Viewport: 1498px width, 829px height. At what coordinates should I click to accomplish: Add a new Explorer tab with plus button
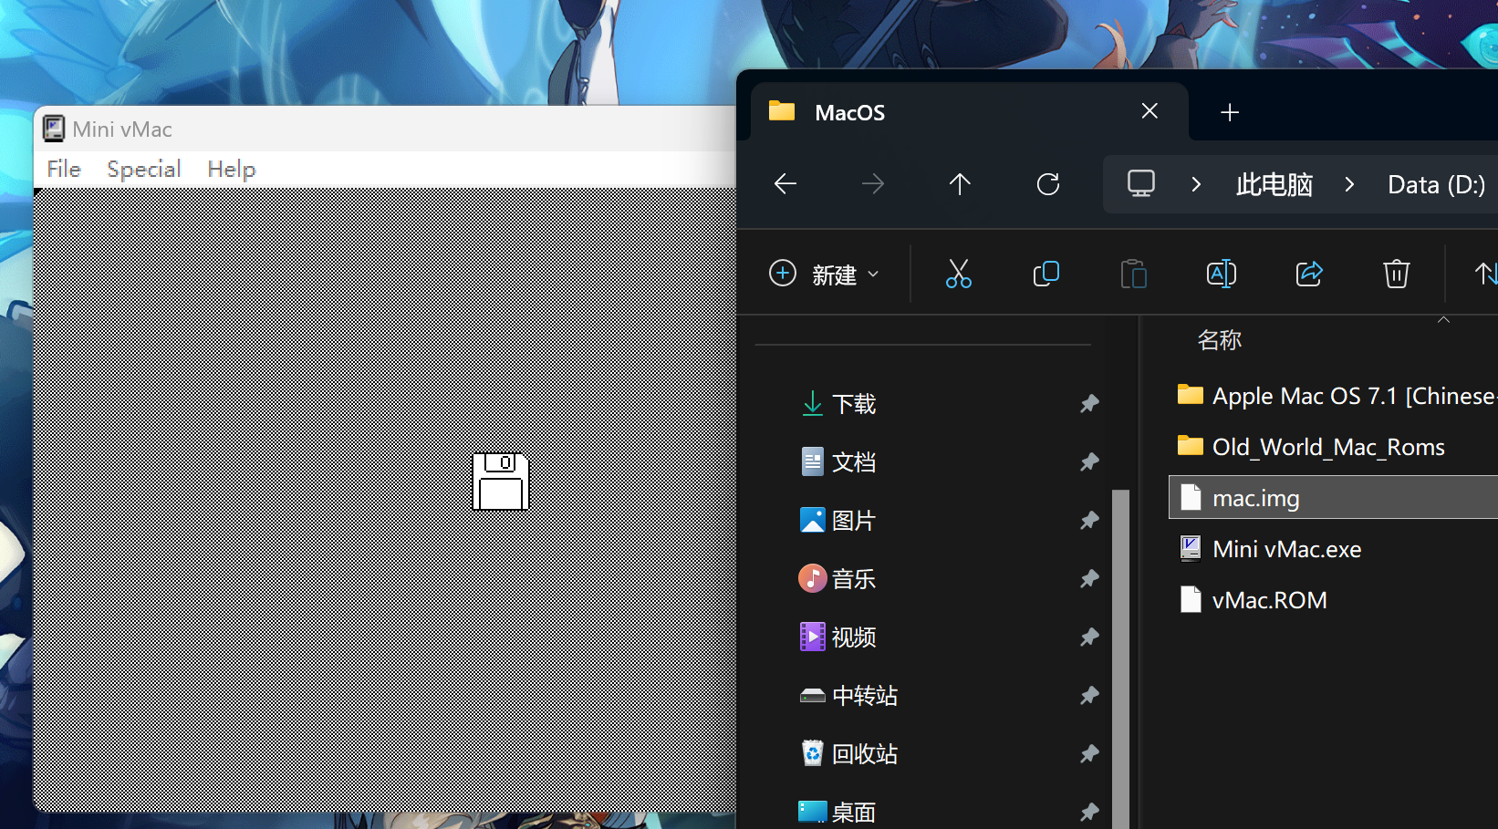click(1229, 112)
